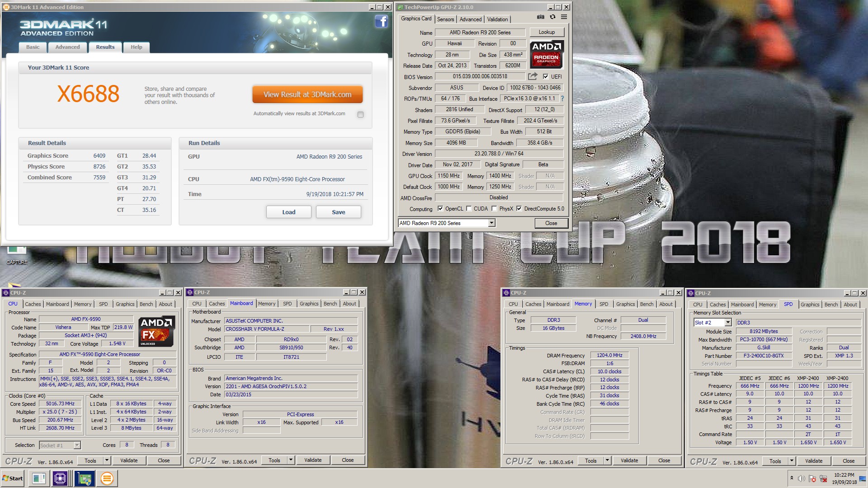The image size is (868, 488).
Task: Switch to the Advanced tab in 3DMark
Action: [x=67, y=47]
